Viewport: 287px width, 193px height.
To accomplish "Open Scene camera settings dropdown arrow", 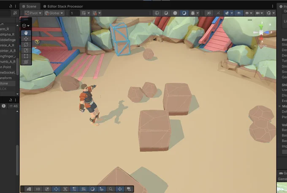I will tap(262, 13).
